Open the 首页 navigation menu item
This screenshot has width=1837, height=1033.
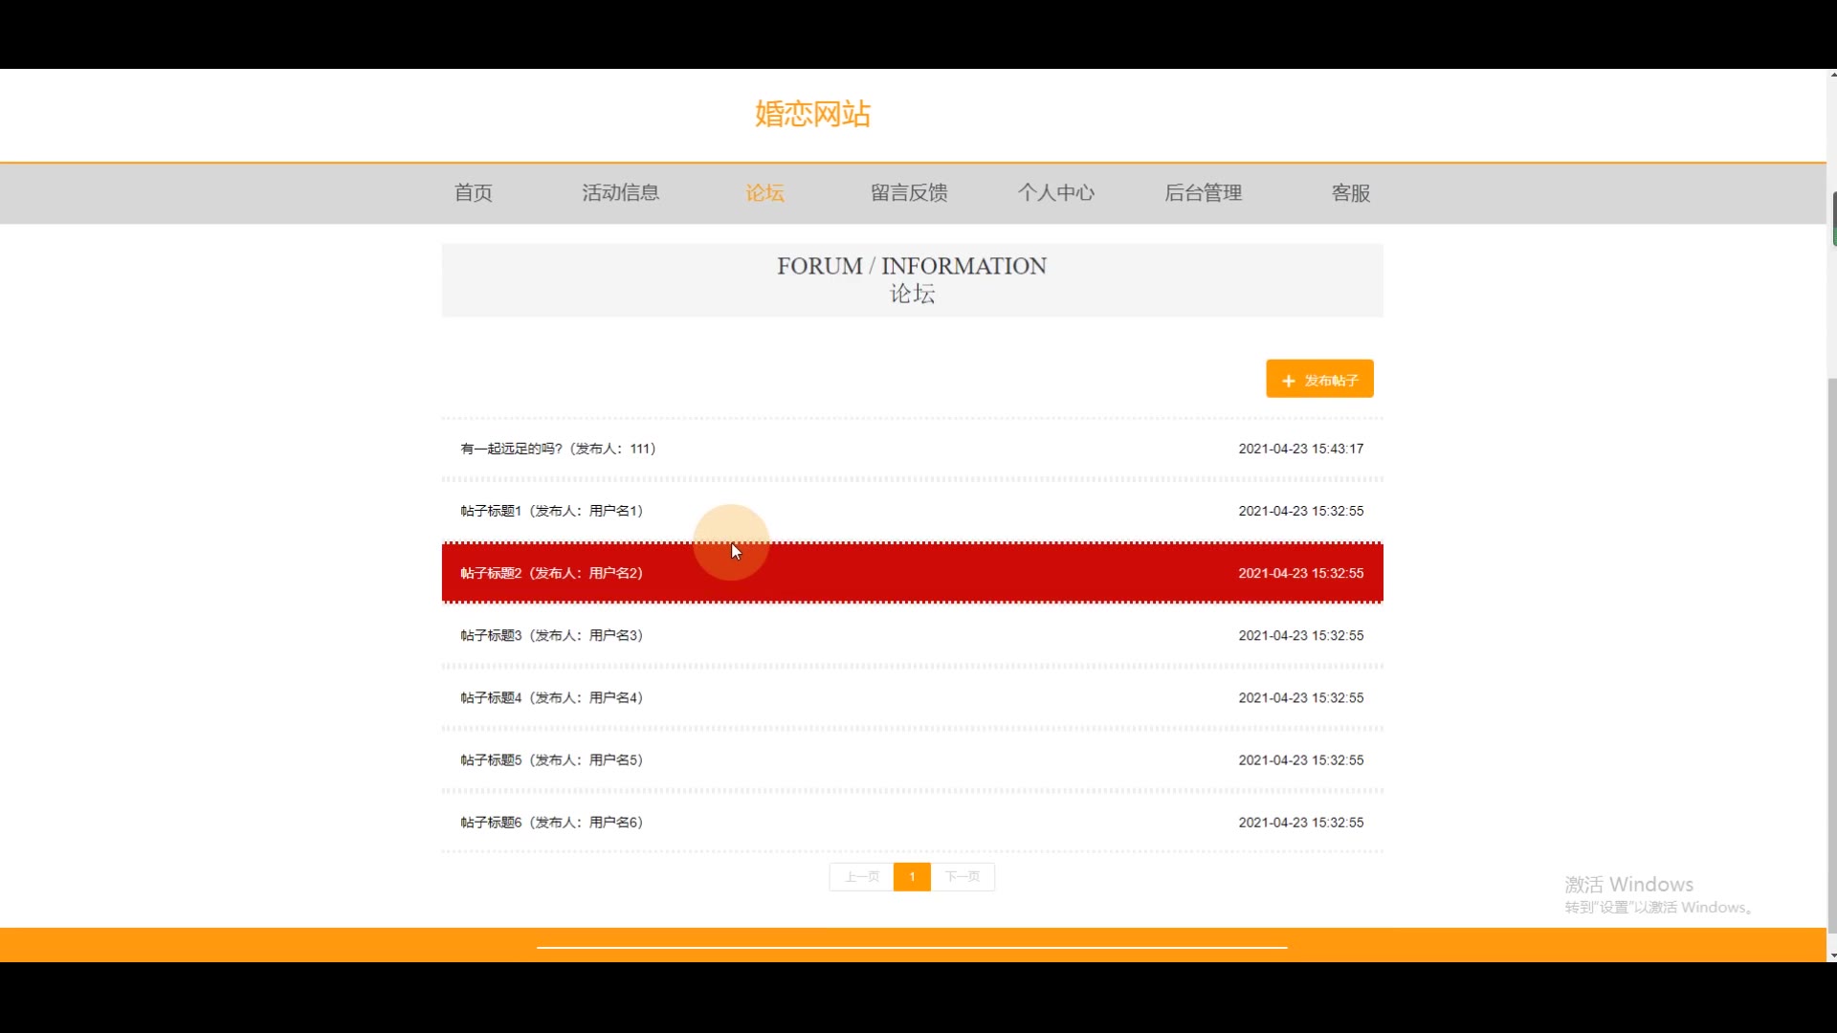[473, 193]
